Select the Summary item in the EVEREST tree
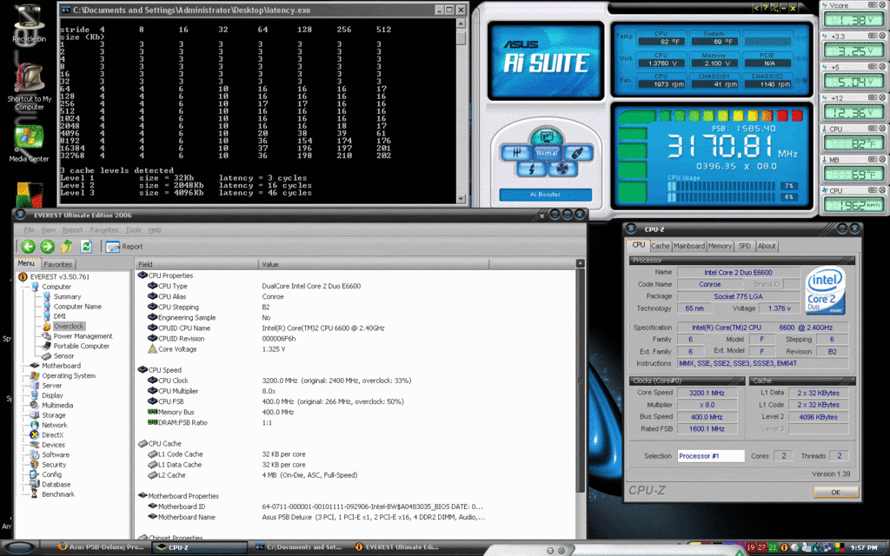Image resolution: width=890 pixels, height=556 pixels. coord(67,297)
